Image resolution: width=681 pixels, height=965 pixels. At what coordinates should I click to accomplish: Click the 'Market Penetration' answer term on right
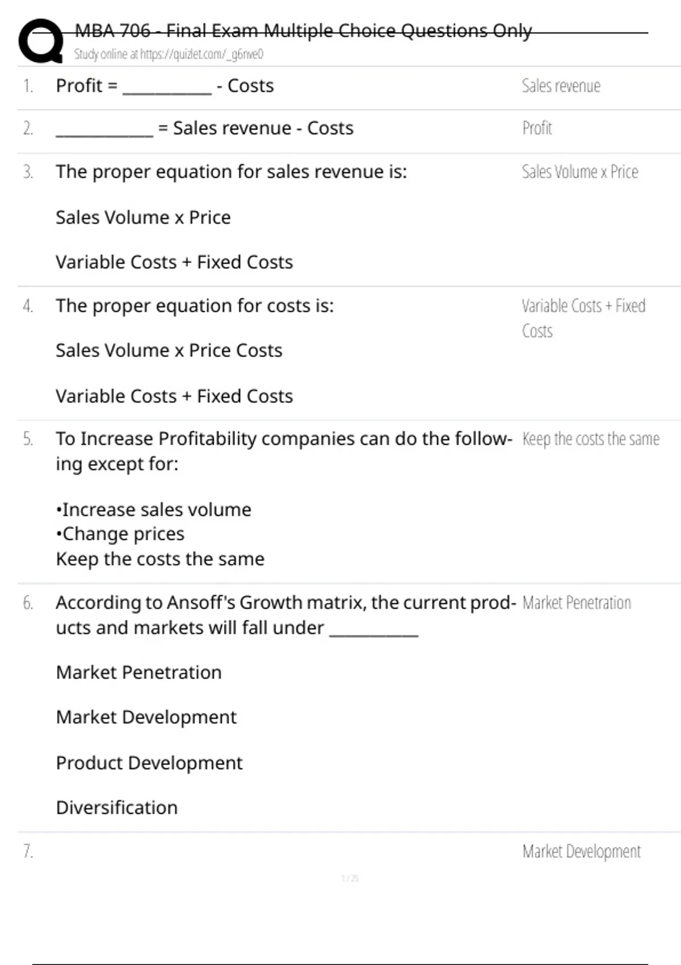pyautogui.click(x=576, y=603)
